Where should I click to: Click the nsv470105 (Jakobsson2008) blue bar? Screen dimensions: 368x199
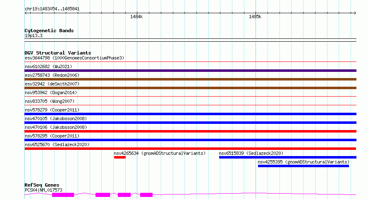(x=190, y=123)
